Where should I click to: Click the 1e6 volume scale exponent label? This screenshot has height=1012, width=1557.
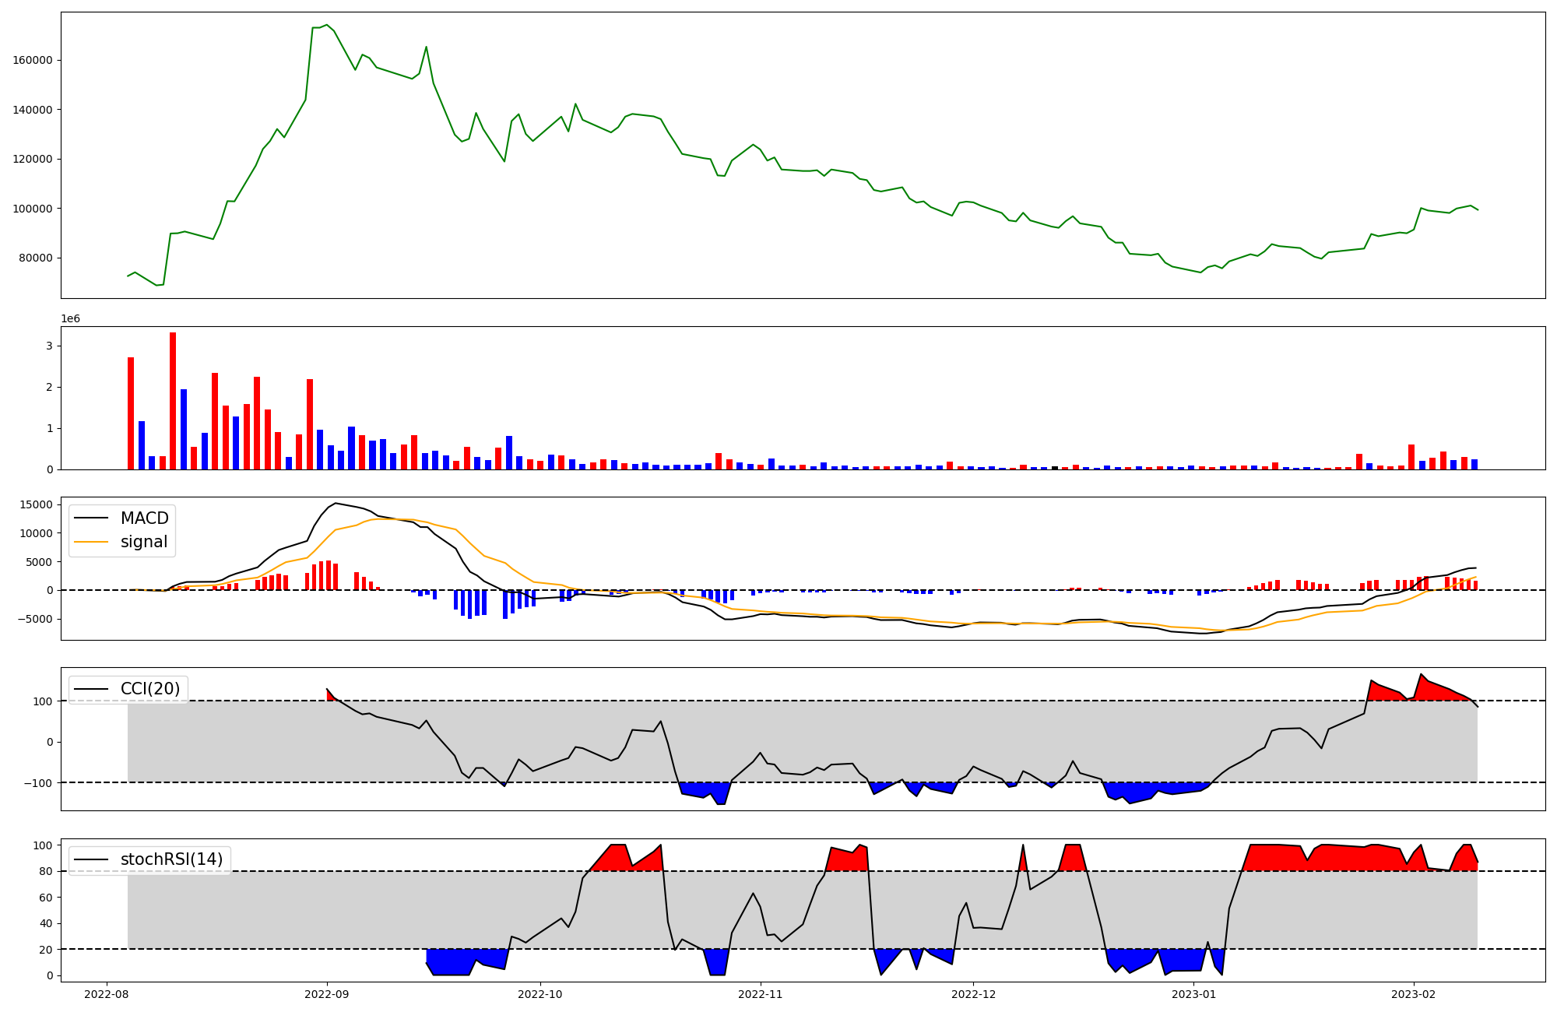point(70,319)
